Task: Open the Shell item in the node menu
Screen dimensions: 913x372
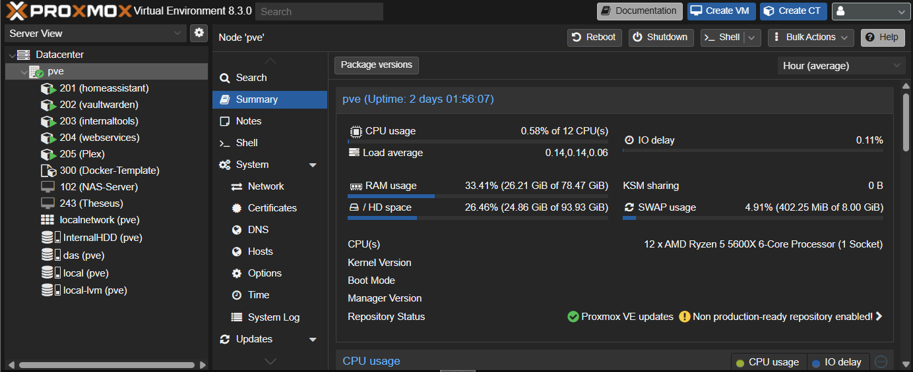Action: (270, 143)
